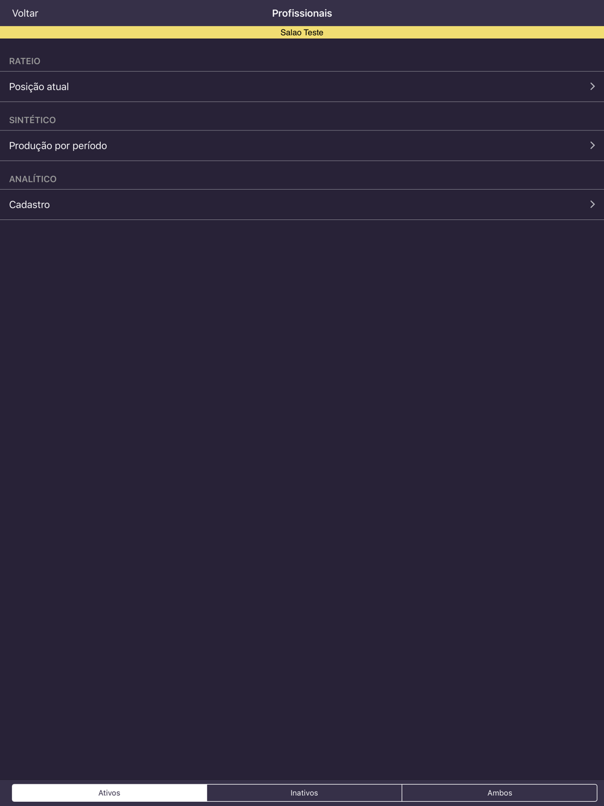The image size is (604, 806).
Task: Click the Salao Teste salon name text
Action: click(302, 33)
